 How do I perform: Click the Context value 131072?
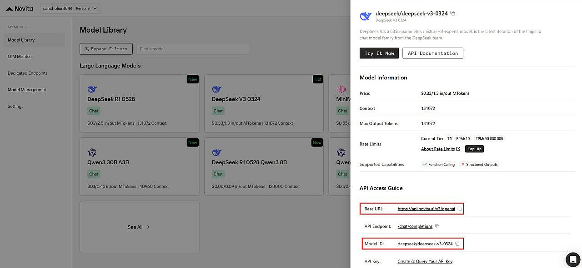[x=428, y=108]
